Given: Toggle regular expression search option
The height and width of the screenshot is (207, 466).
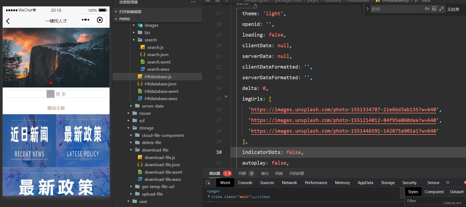Looking at the screenshot, I should (x=441, y=9).
